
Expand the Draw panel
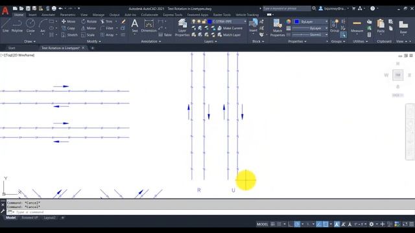30,41
